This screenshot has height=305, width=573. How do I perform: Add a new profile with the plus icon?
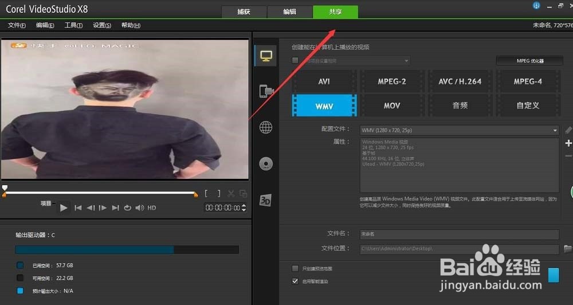pos(568,143)
